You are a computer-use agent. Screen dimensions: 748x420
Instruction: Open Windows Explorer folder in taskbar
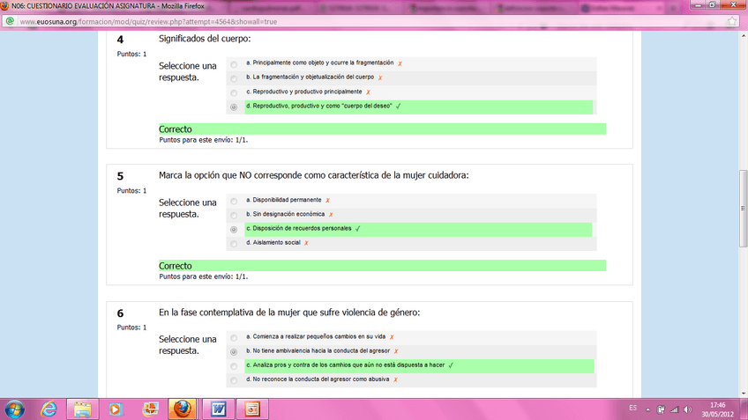tap(82, 409)
